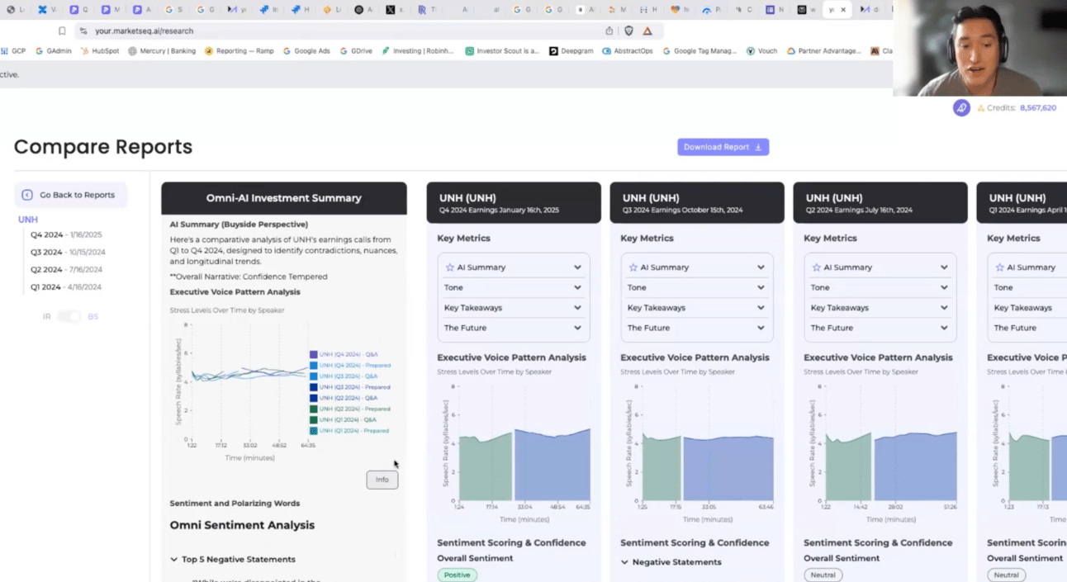
Task: Expand Key Takeaways in the Q3 2024 card
Action: click(x=696, y=308)
